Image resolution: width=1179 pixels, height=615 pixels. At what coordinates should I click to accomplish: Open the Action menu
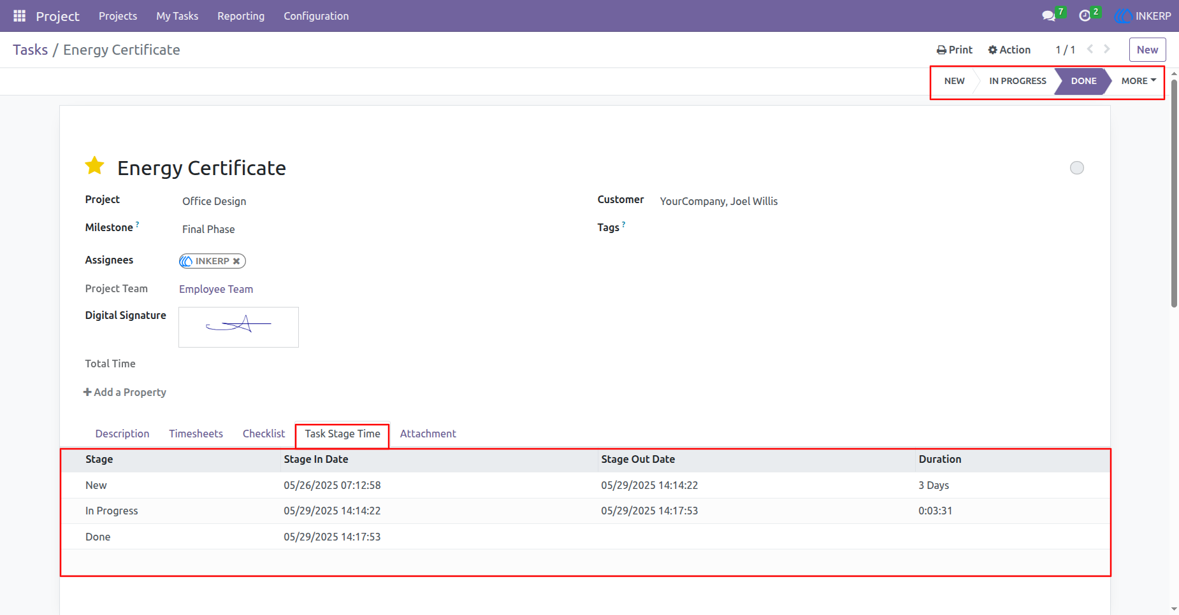(1009, 50)
